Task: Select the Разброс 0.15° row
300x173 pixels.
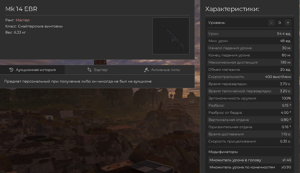Action: [x=249, y=105]
